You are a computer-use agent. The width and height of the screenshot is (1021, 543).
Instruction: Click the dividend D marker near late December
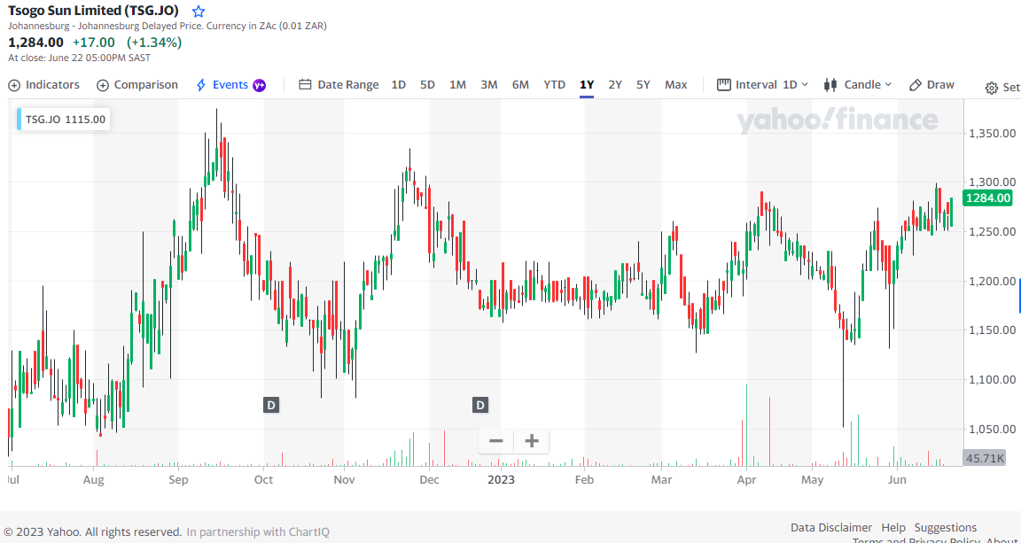[x=480, y=405]
